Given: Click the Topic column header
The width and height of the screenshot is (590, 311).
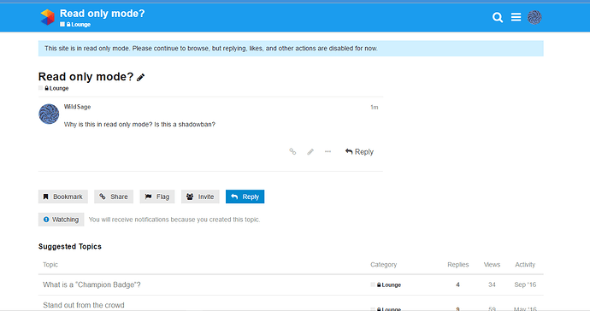Looking at the screenshot, I should coord(50,265).
